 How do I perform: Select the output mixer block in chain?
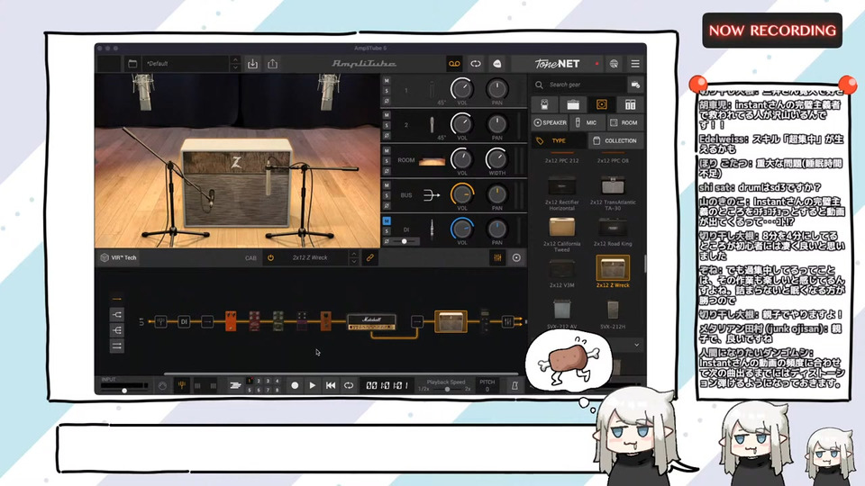click(508, 321)
